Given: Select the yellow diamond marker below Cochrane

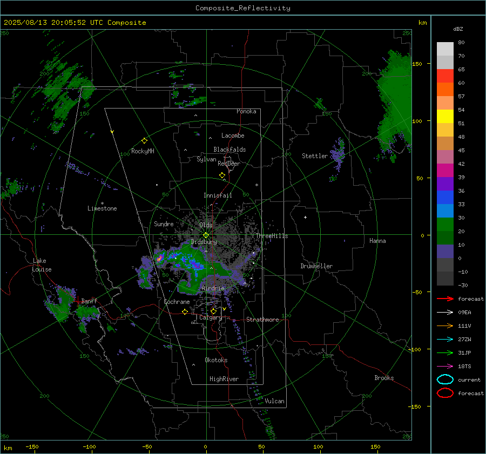Looking at the screenshot, I should (x=185, y=311).
